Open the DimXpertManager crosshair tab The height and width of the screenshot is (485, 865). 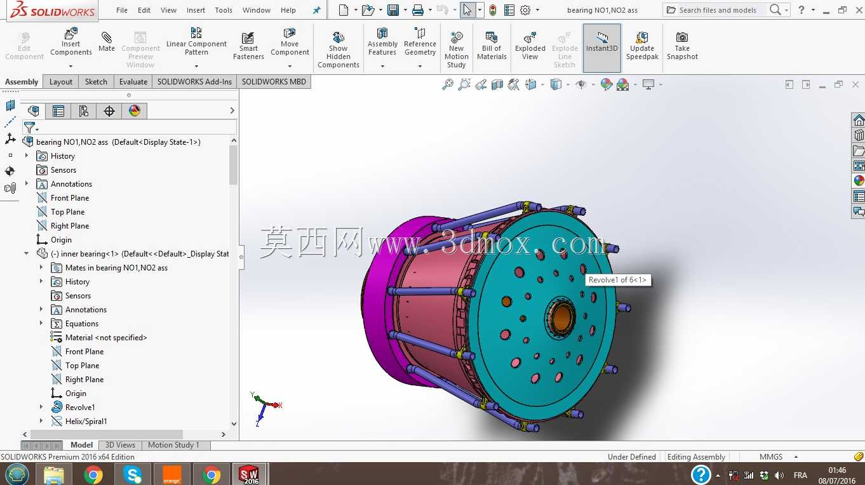point(109,111)
